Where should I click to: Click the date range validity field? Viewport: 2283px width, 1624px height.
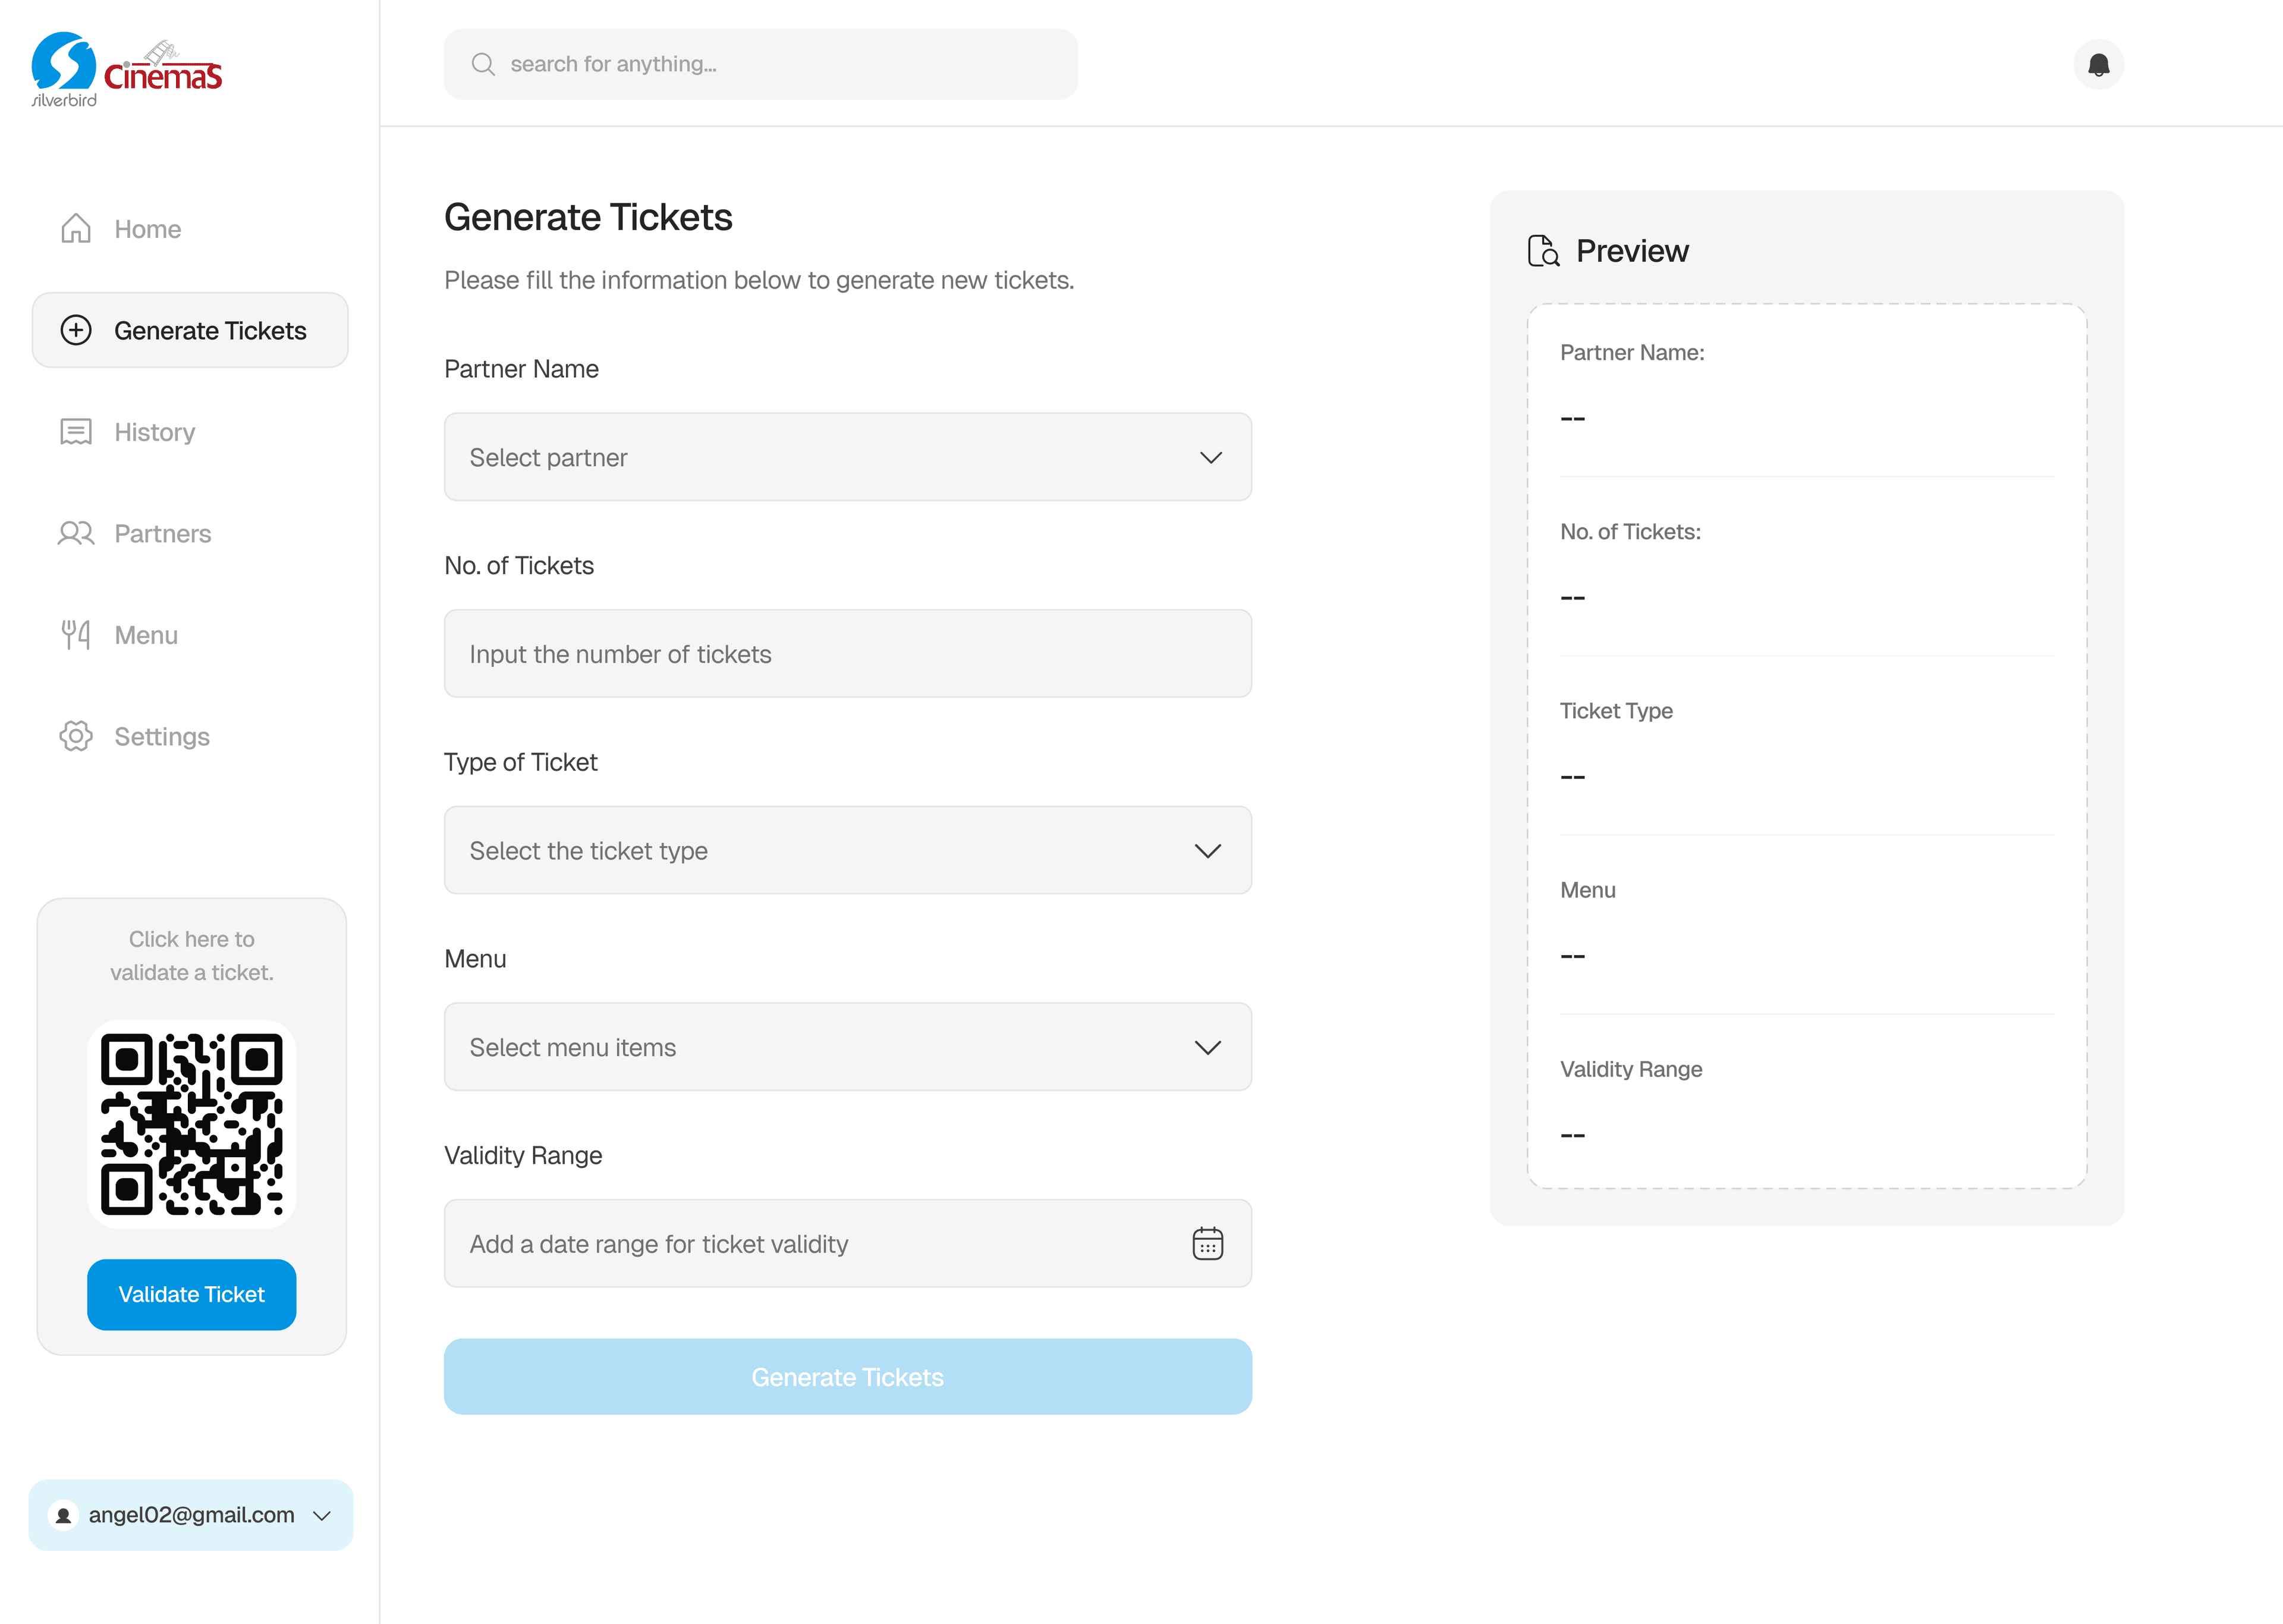pos(848,1243)
